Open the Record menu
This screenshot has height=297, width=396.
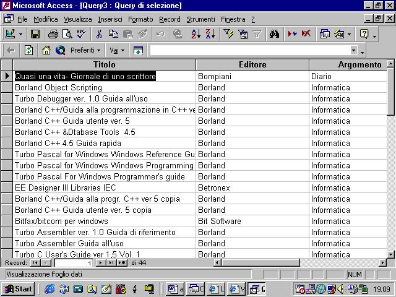(x=170, y=19)
